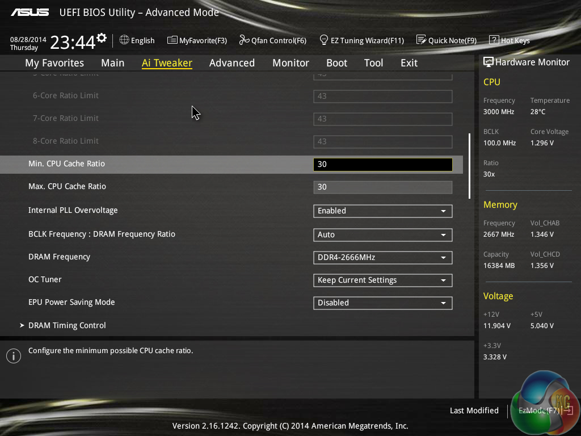
Task: Click the ASUS logo
Action: 30,12
